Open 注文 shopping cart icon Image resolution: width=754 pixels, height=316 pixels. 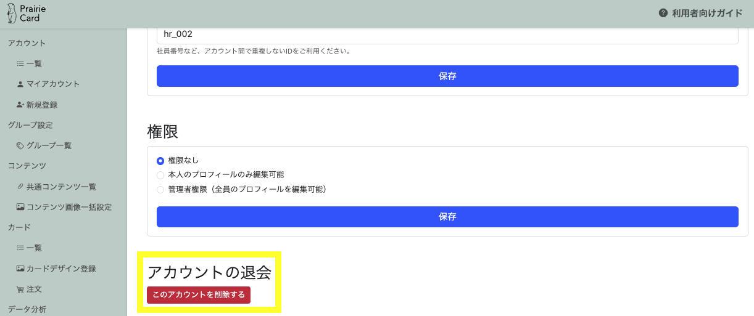point(20,289)
